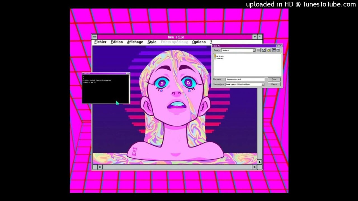Viewport: 358px width, 201px height.
Task: Click the left arrow of horizontal scrollbar
Action: 100,167
